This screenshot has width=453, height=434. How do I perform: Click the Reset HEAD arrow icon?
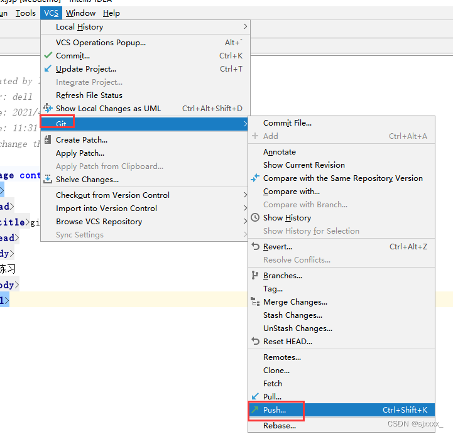point(255,341)
